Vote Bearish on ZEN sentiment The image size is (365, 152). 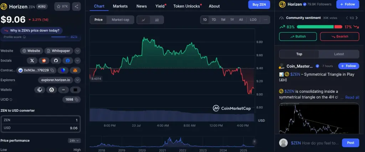pos(340,37)
